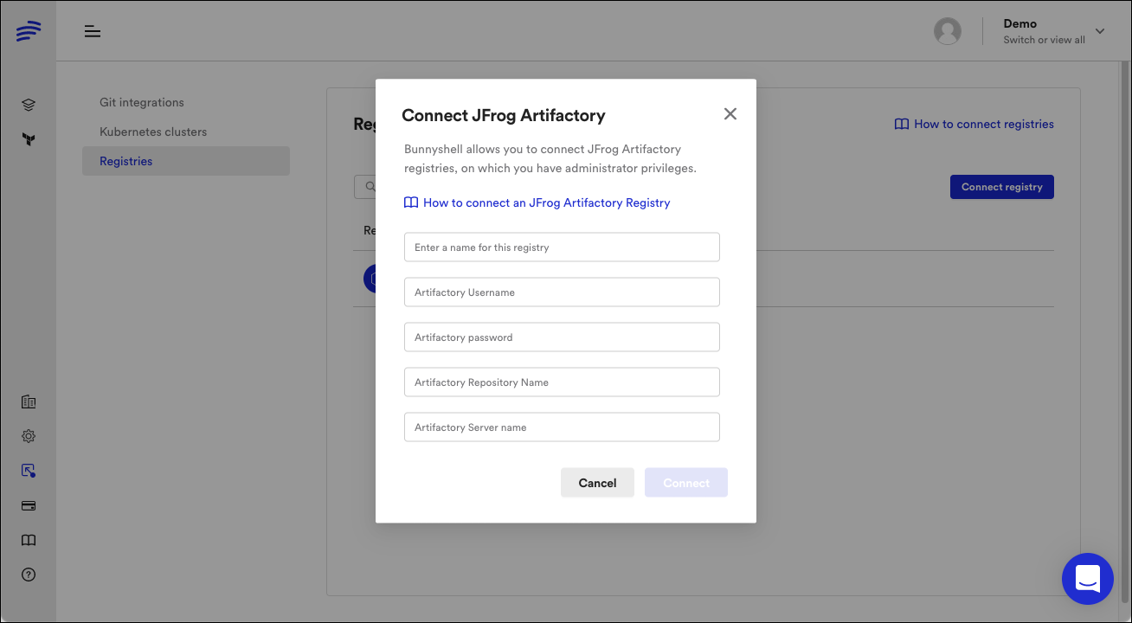Open the chat support widget
Image resolution: width=1132 pixels, height=623 pixels.
pyautogui.click(x=1088, y=579)
